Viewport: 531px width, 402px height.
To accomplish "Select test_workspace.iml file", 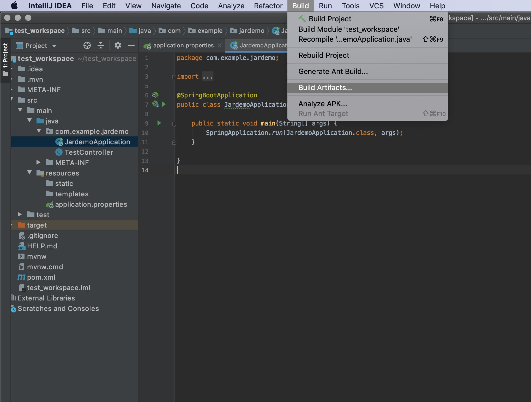I will [54, 288].
